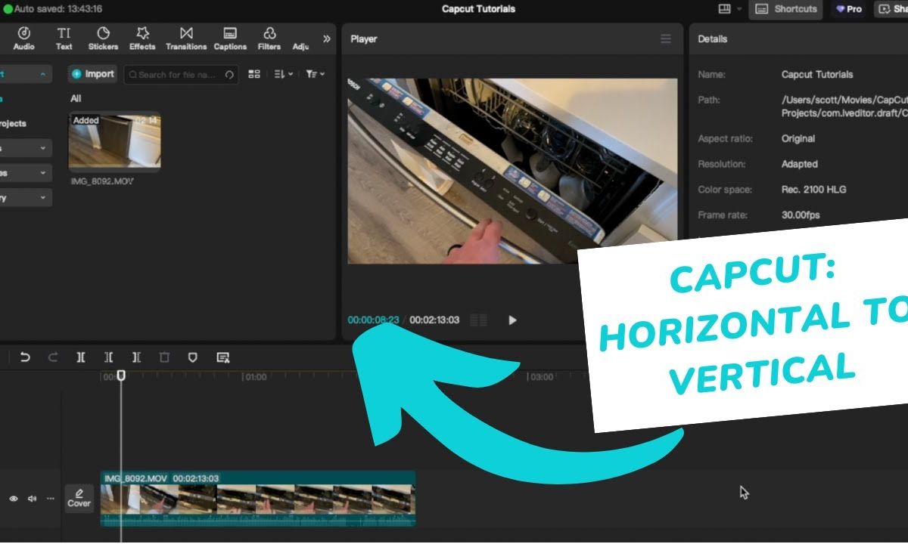This screenshot has height=544, width=908.
Task: Switch media list to grid view
Action: click(254, 74)
